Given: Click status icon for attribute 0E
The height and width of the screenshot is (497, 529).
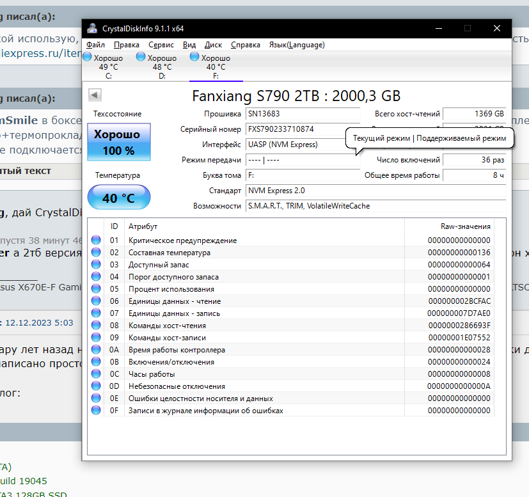Looking at the screenshot, I should tap(96, 398).
